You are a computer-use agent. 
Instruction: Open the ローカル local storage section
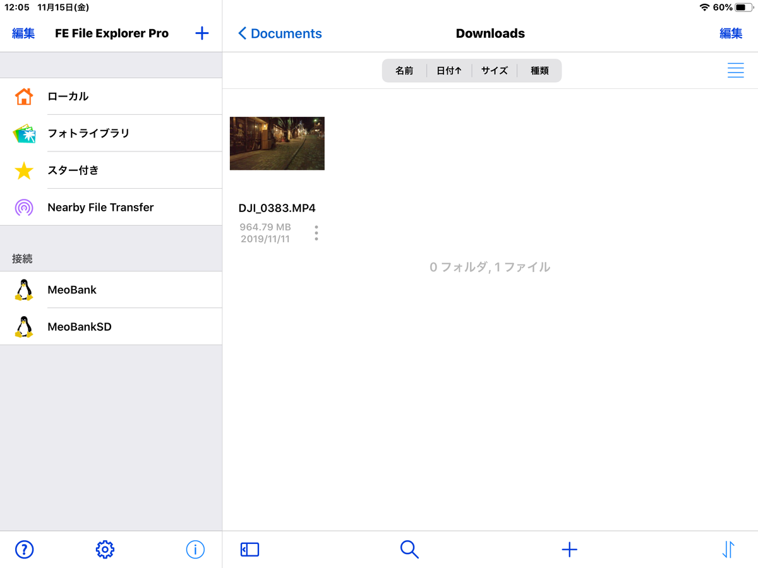pos(69,96)
